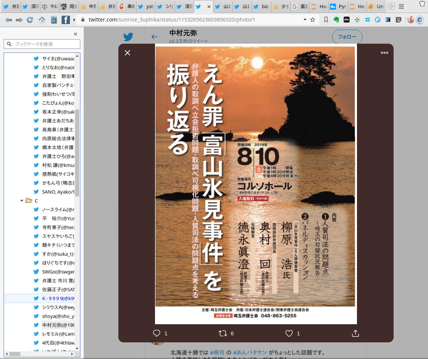The image size is (428, 359).
Task: Open bookmark 'shoya(@sho_y'
Action: (54, 316)
